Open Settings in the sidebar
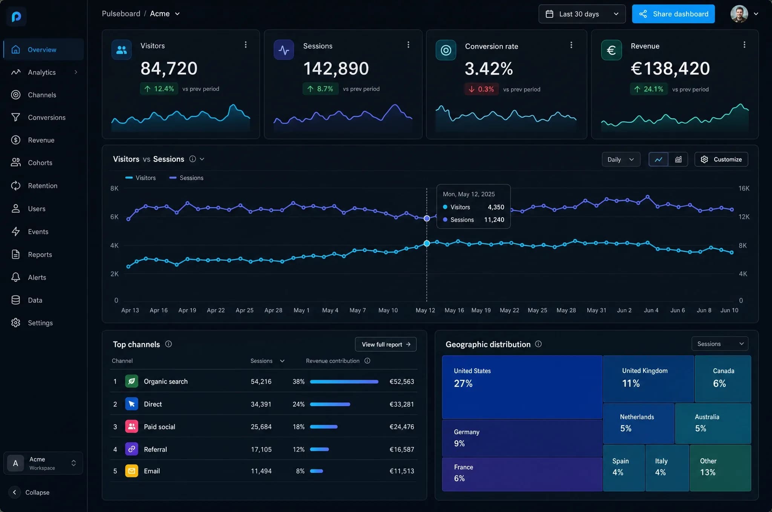 point(44,323)
